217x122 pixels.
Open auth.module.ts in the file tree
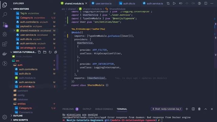coord(27,78)
